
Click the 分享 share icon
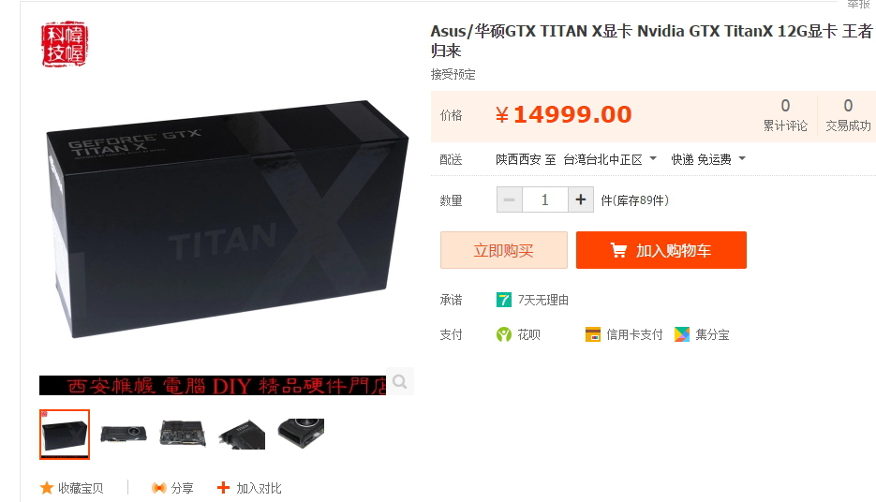click(x=159, y=488)
